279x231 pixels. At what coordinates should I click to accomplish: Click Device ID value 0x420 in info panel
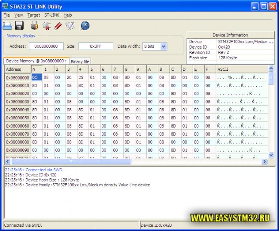(224, 47)
